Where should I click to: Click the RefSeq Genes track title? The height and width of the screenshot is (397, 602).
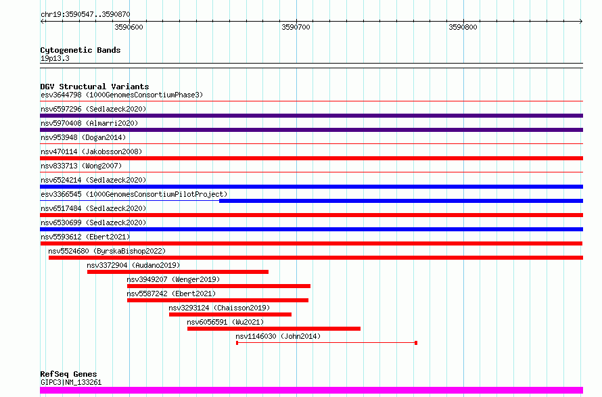point(68,374)
